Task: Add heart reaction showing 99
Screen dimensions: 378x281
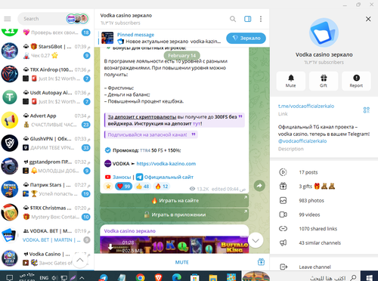Action: [x=123, y=187]
